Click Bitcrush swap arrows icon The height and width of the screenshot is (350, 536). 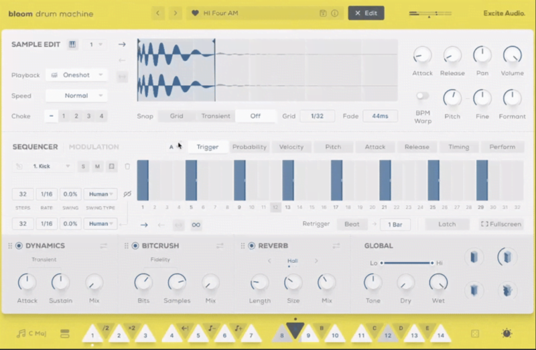(x=220, y=245)
